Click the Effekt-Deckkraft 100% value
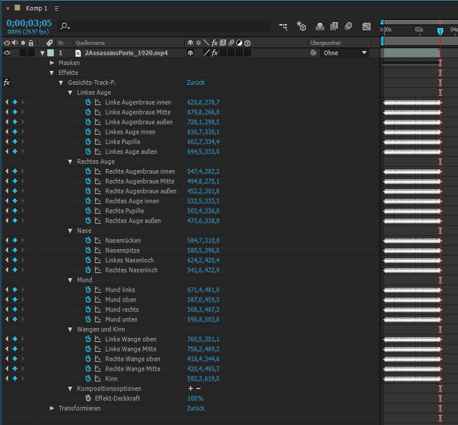The height and width of the screenshot is (425, 458). tap(195, 399)
